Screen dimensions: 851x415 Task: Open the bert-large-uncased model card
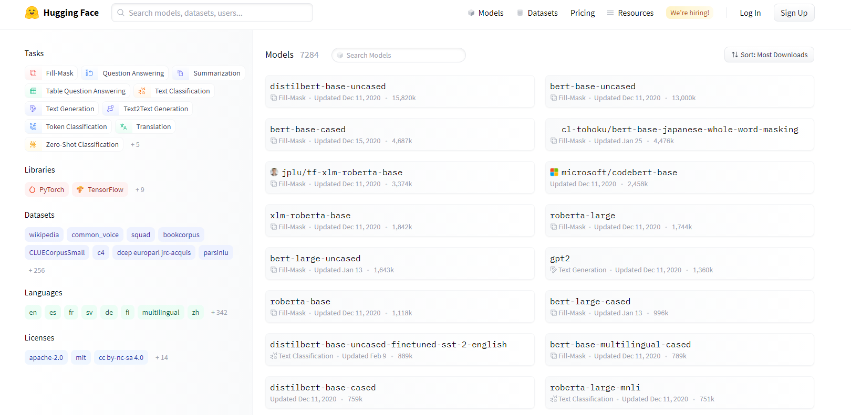(x=400, y=263)
